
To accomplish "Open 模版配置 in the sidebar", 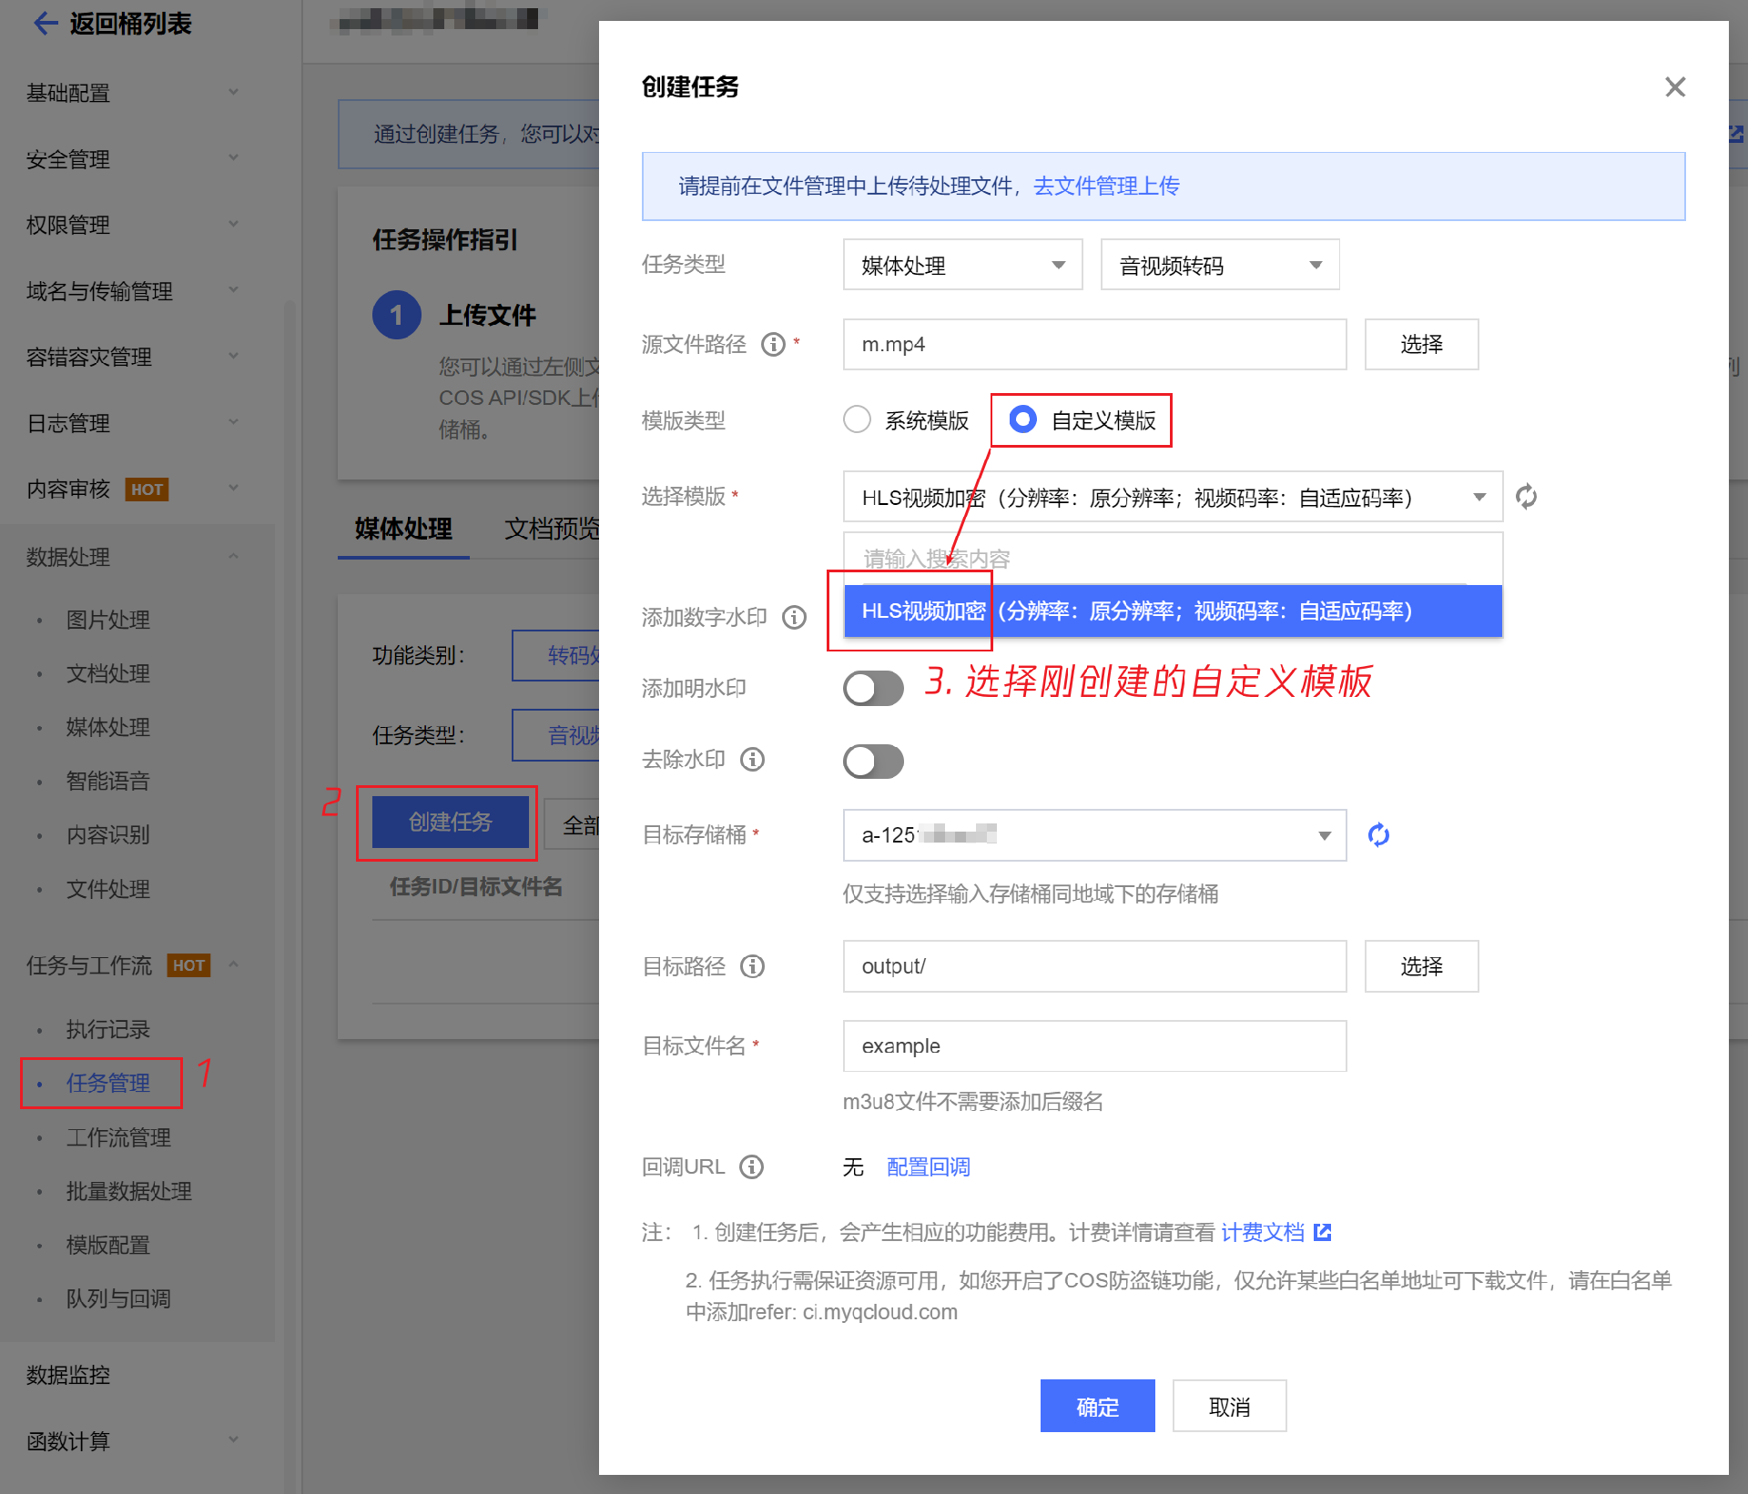I will [107, 1245].
